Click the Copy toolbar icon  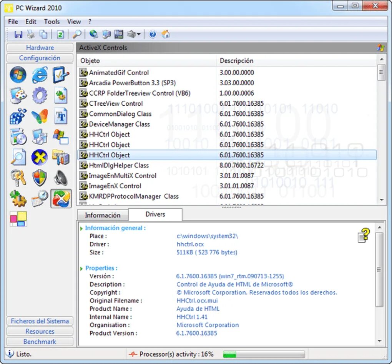tap(44, 34)
